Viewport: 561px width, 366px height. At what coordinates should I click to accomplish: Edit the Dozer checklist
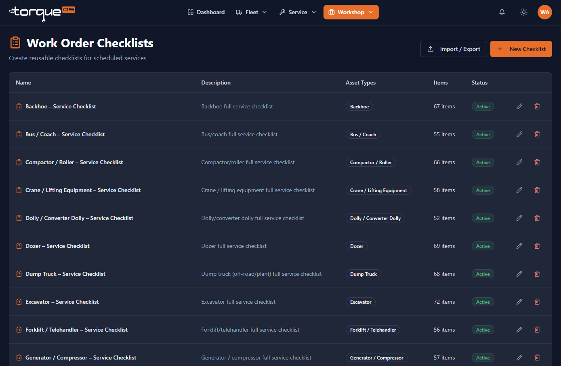[x=519, y=246]
